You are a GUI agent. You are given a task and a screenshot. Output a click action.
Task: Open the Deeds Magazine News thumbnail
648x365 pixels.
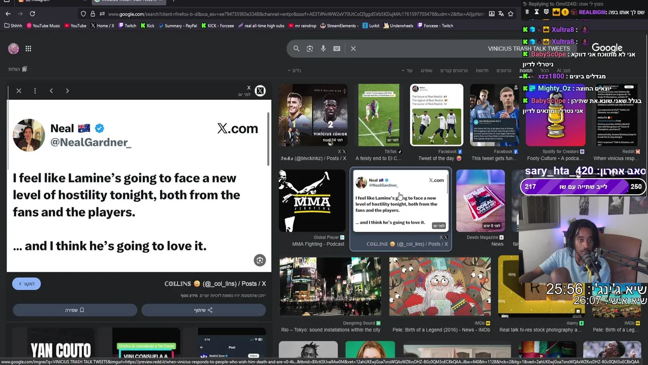[x=480, y=201]
